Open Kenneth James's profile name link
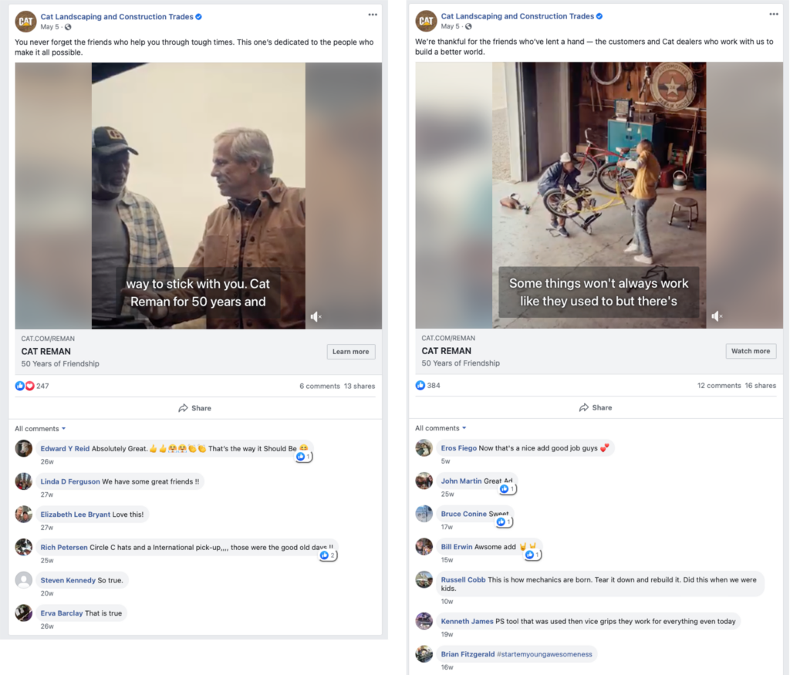The width and height of the screenshot is (790, 675). [467, 622]
